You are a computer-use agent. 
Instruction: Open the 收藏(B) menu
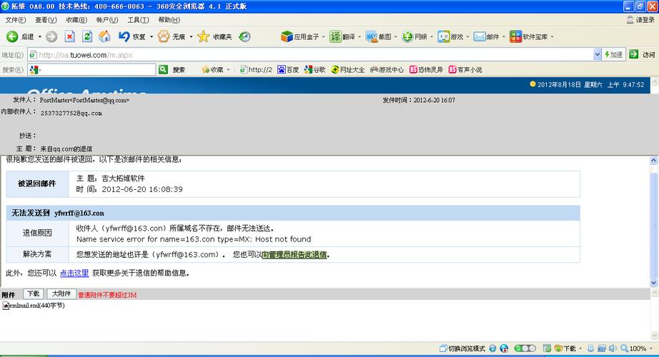point(76,20)
